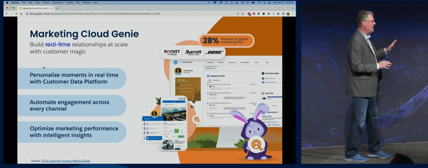Open Spotlight search magnifier
Viewport: 428px width, 168px height.
264,3
